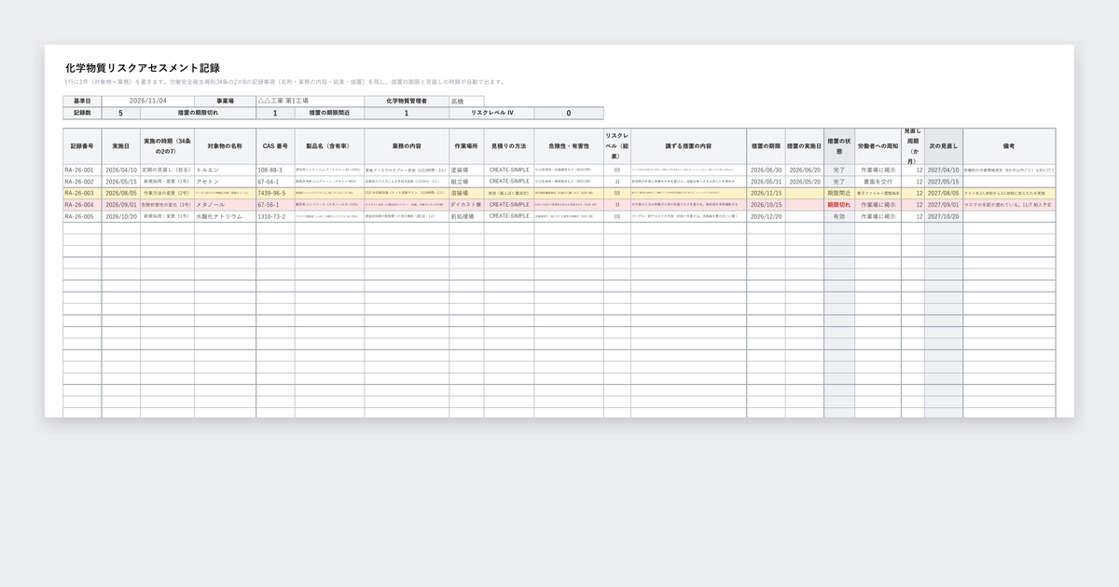Select the 記録番号 column header
Viewport: 1119px width, 587px height.
(82, 146)
